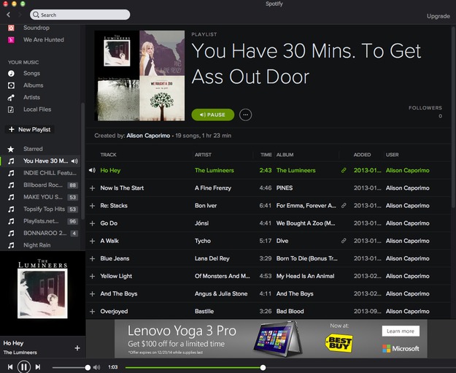Screen dimensions: 456x373
Task: Click the green Pause playlist button
Action: click(x=213, y=115)
